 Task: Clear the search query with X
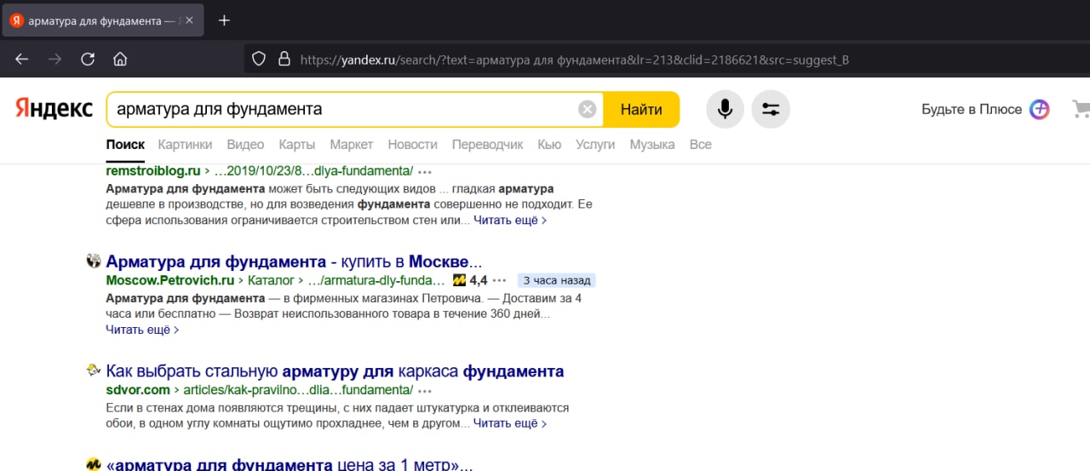(588, 109)
